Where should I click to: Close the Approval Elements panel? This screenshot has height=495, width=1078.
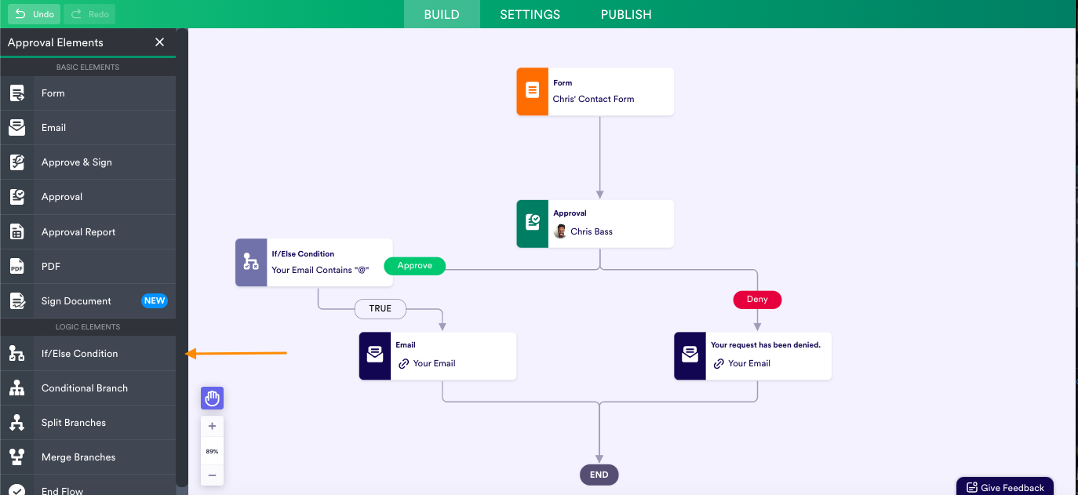click(160, 42)
